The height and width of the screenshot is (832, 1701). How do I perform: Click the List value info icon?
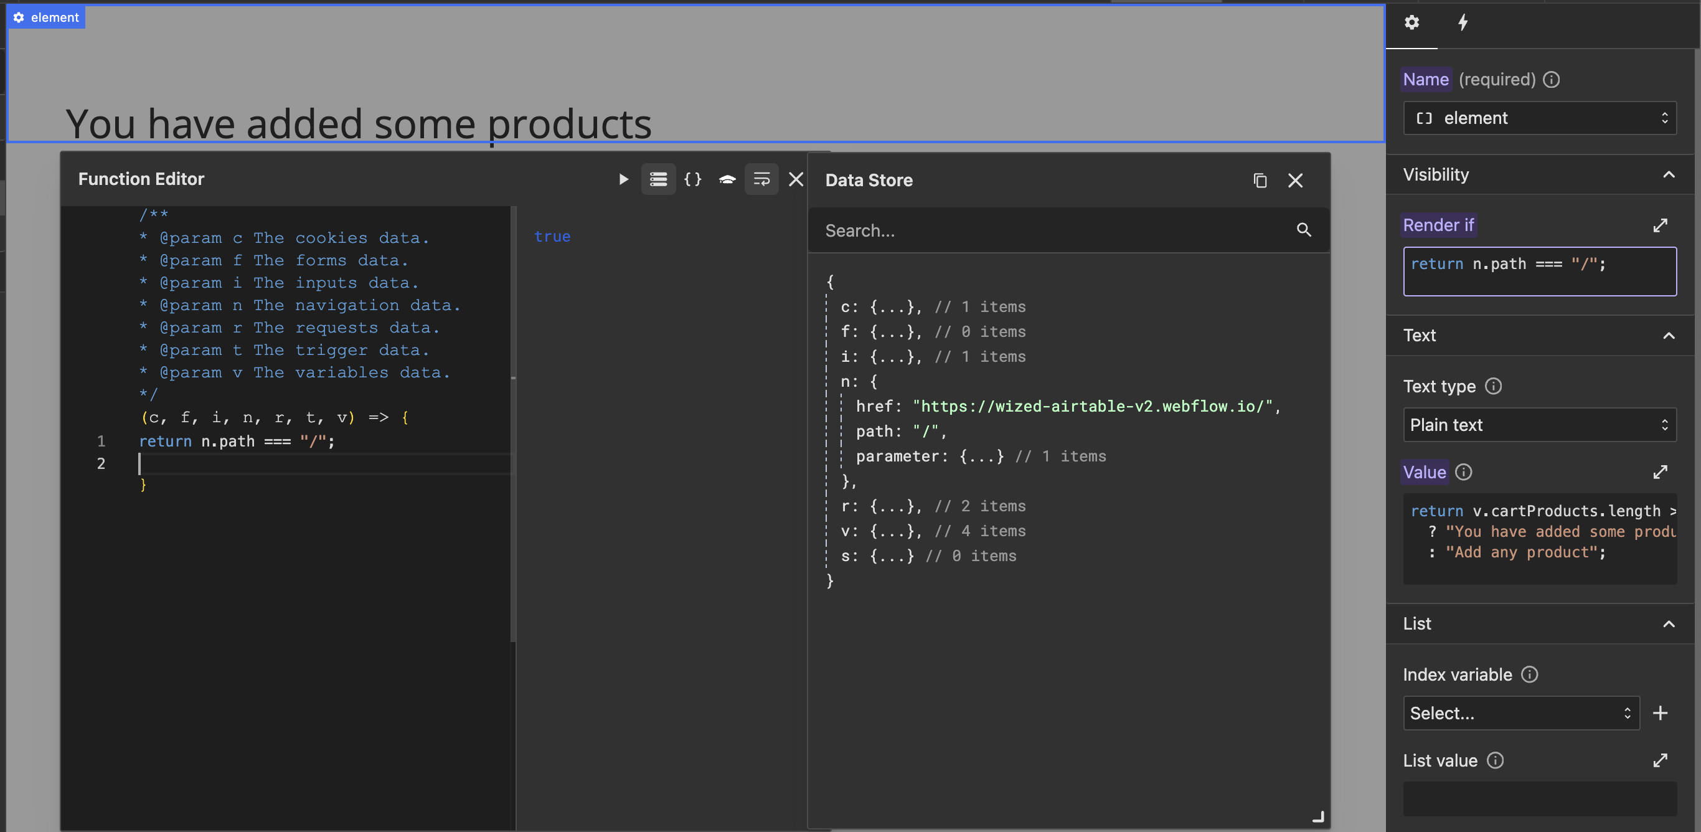tap(1495, 760)
